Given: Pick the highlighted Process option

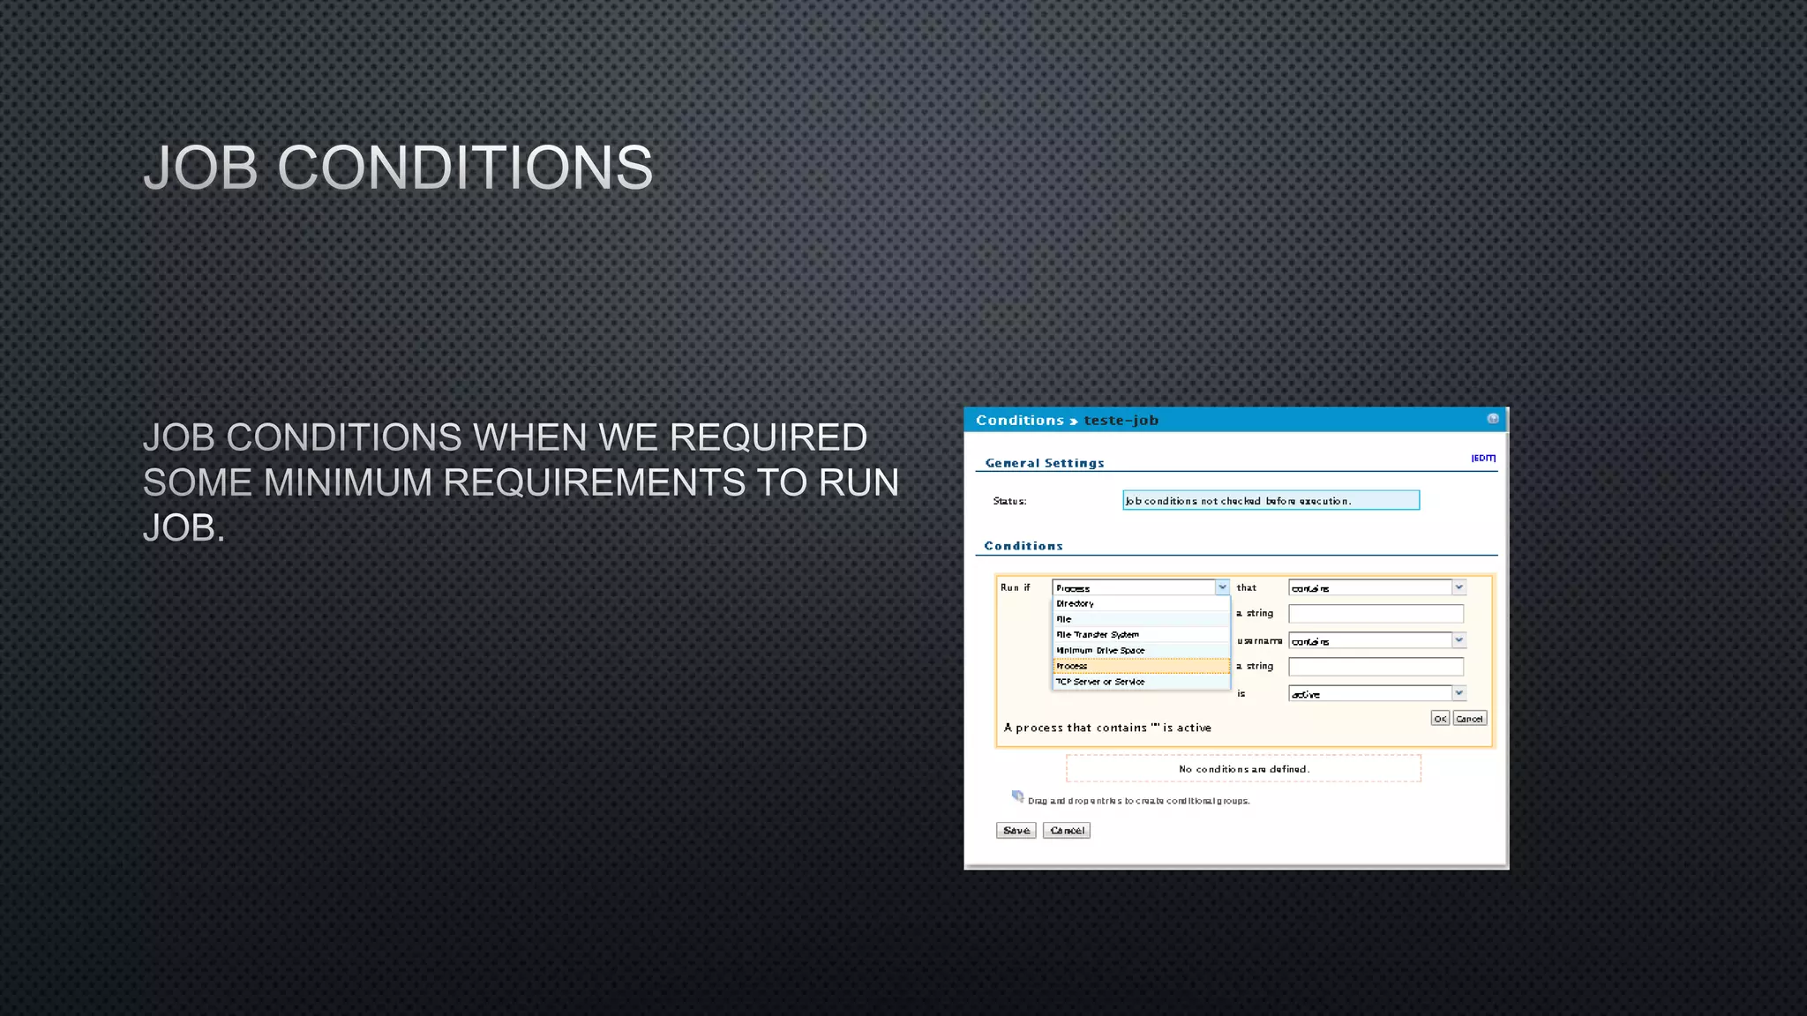Looking at the screenshot, I should (1141, 666).
